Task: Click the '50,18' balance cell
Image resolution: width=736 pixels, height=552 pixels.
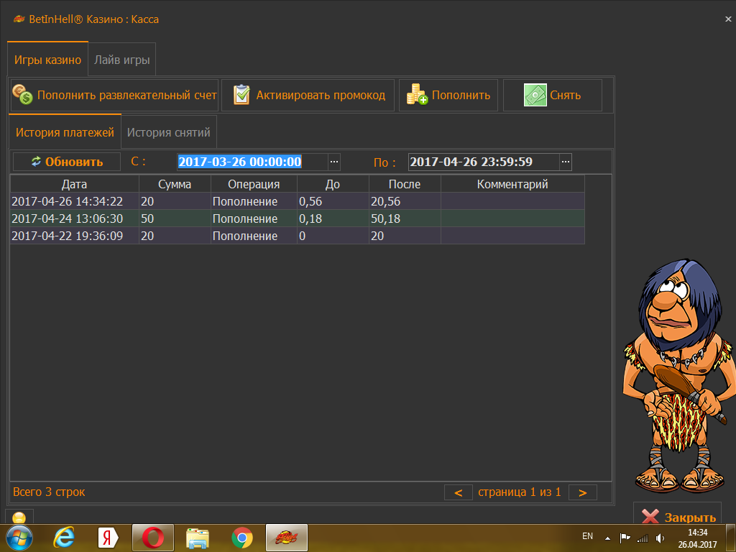Action: pyautogui.click(x=405, y=218)
